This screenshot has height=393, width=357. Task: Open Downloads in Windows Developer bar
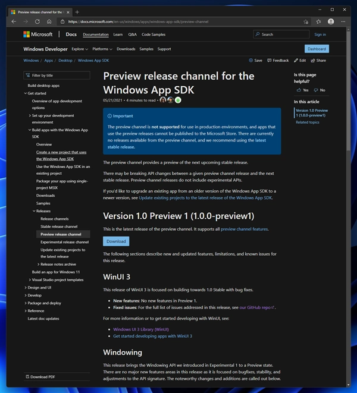coord(126,49)
